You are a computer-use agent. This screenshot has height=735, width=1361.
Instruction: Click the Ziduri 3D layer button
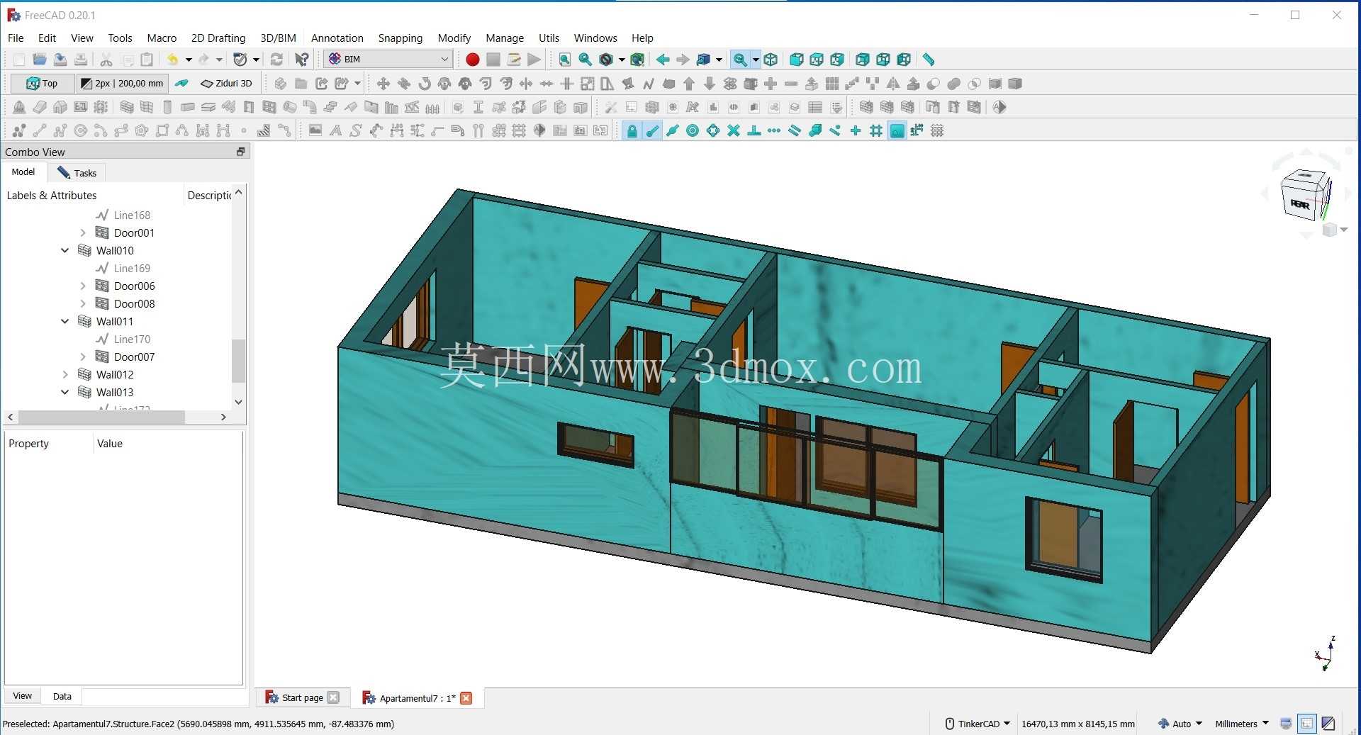coord(226,84)
